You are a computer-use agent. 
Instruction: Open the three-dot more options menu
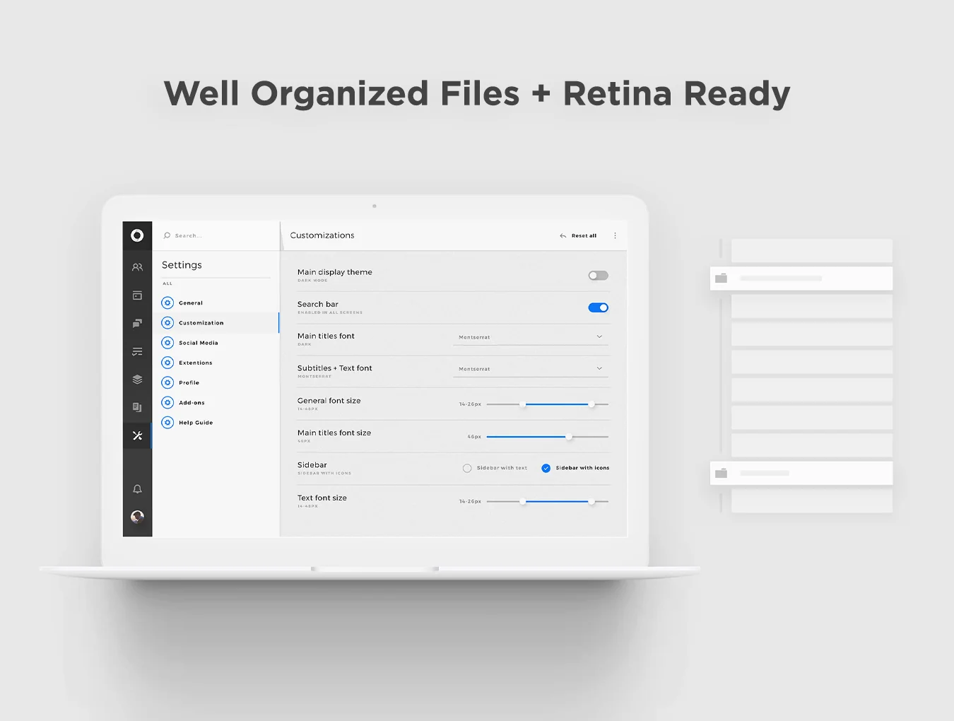(615, 235)
